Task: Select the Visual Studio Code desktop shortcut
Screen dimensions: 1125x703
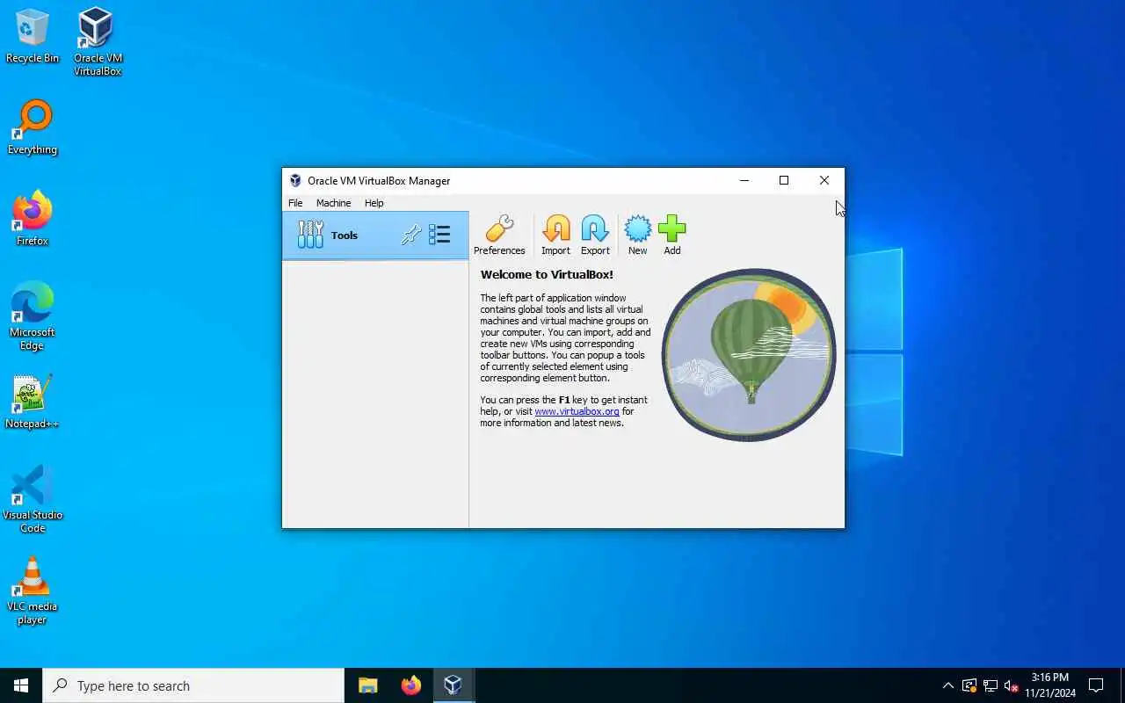Action: (x=33, y=498)
